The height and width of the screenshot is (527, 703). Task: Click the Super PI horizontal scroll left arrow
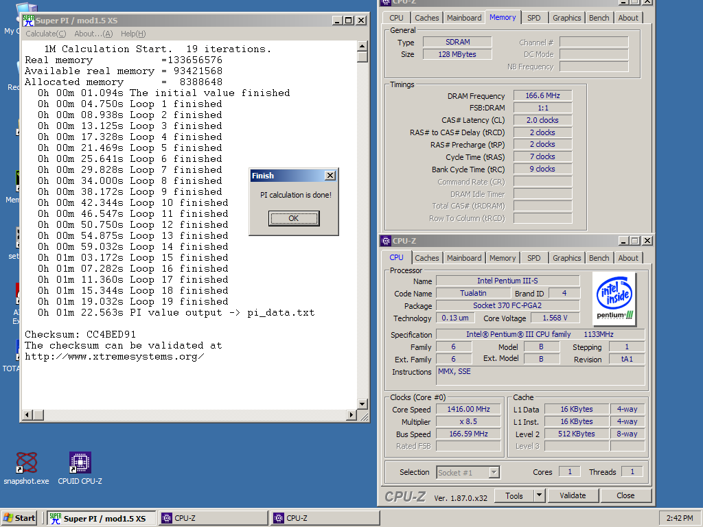click(27, 415)
